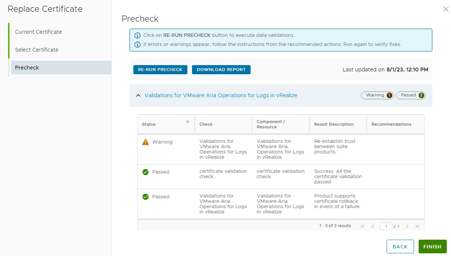Image resolution: width=451 pixels, height=256 pixels.
Task: Open the Validations for VMware Aria Operations link
Action: click(221, 95)
